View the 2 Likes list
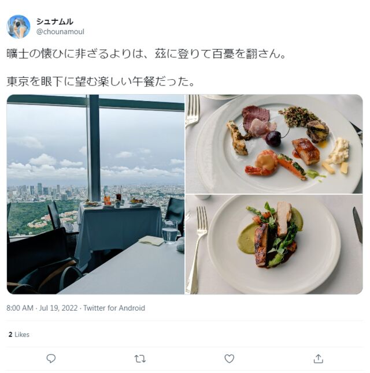The width and height of the screenshot is (370, 373). [x=19, y=334]
